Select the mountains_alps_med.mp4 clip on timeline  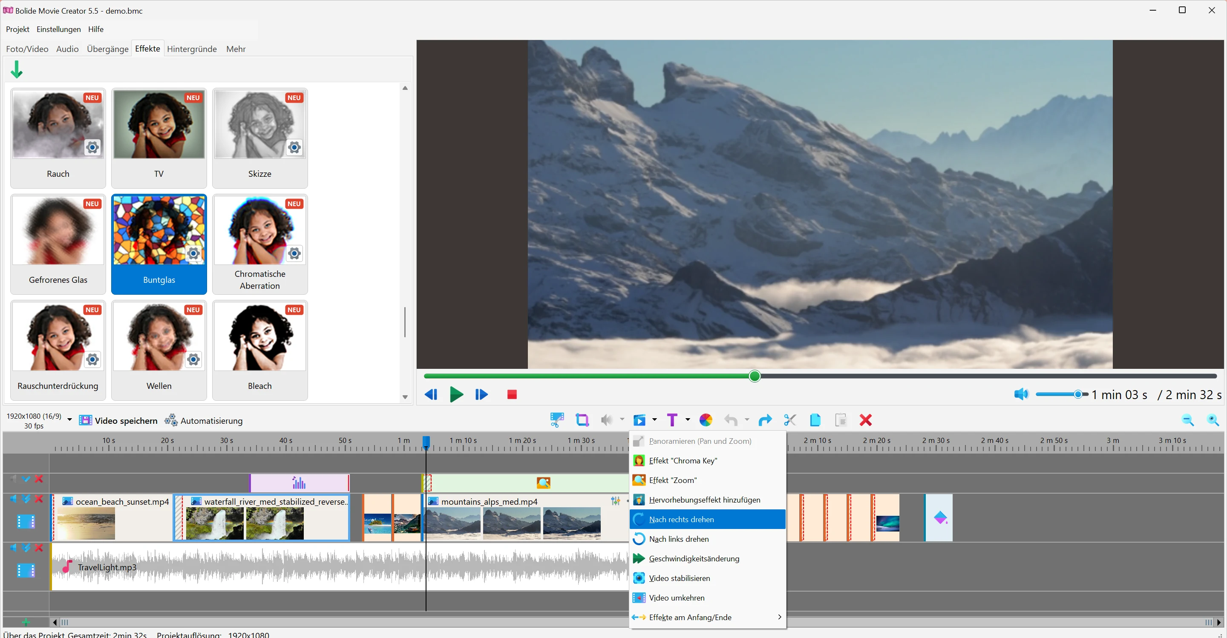[526, 517]
